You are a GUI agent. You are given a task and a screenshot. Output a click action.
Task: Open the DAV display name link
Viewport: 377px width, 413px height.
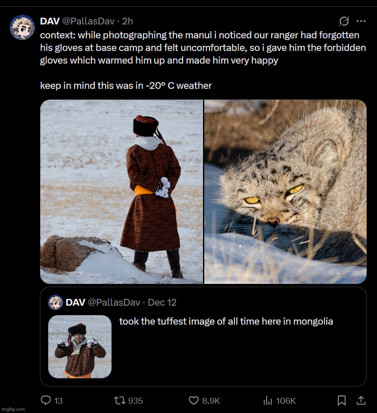(50, 21)
